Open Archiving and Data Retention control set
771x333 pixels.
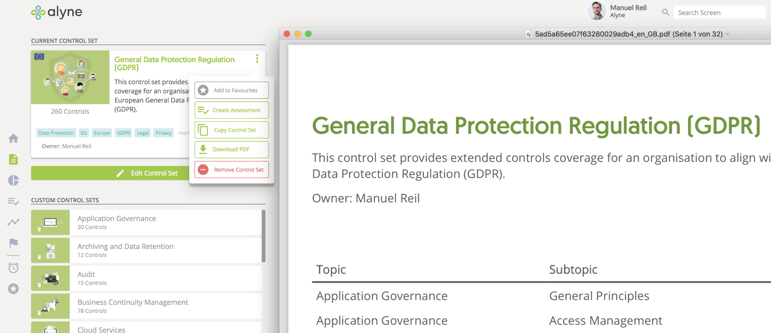pyautogui.click(x=146, y=250)
